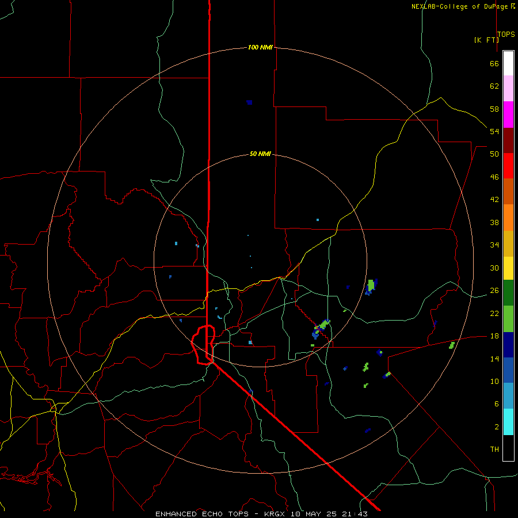Screen dimensions: 518x518
Task: Click the legend value 58
Action: pyautogui.click(x=494, y=109)
